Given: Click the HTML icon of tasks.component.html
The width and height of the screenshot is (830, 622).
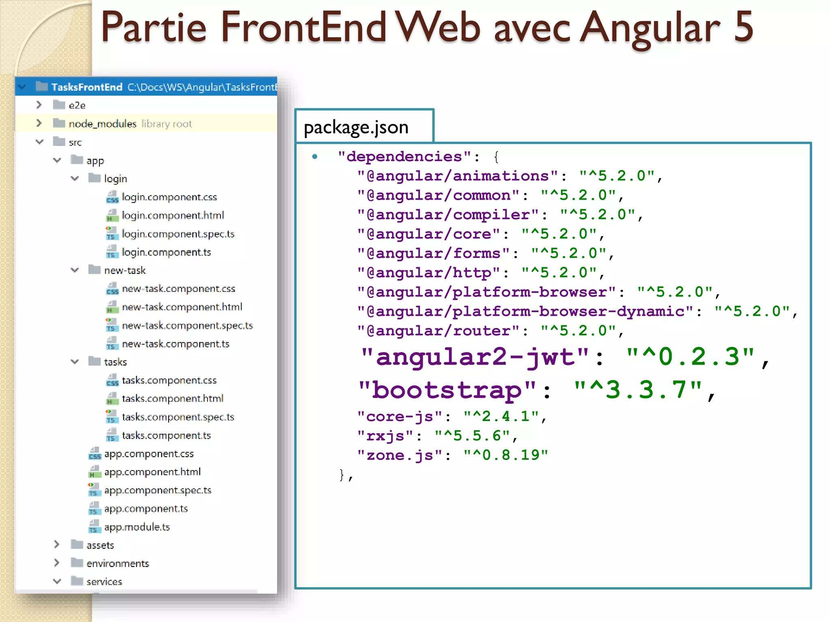Looking at the screenshot, I should [112, 398].
